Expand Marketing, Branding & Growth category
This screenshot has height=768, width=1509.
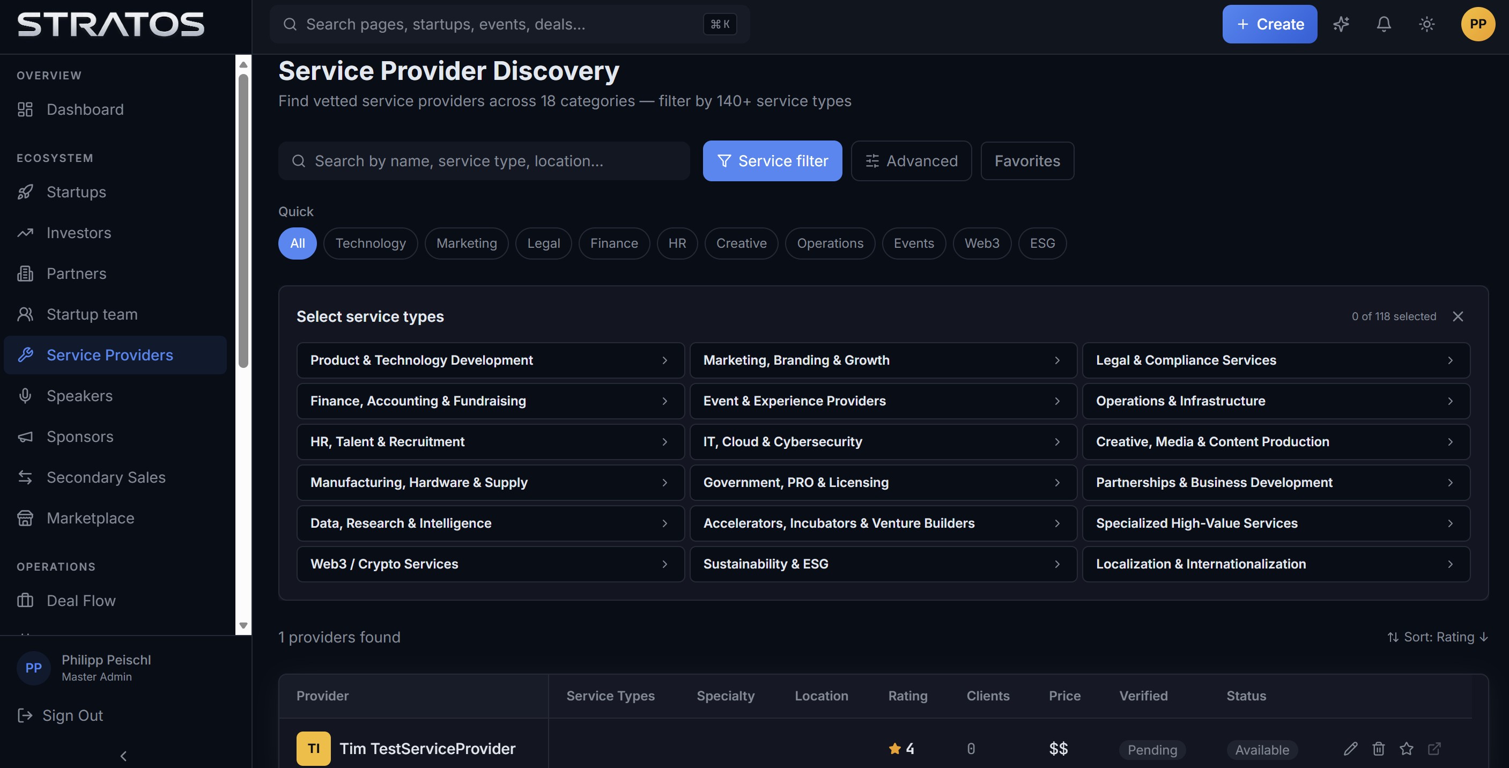click(x=883, y=360)
